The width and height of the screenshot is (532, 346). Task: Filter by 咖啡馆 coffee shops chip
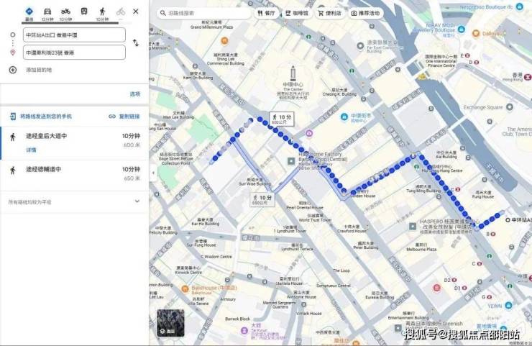tap(297, 13)
